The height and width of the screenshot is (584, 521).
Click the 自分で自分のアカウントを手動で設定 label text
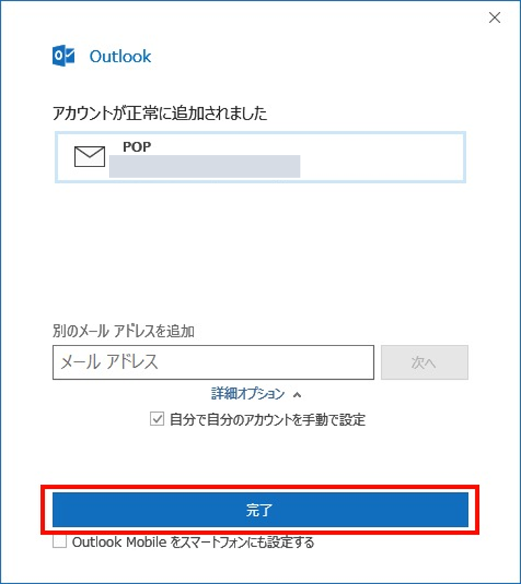(x=268, y=420)
